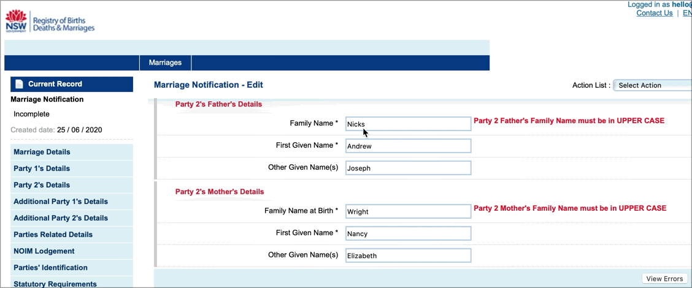Open Party 1's Details section

point(42,169)
